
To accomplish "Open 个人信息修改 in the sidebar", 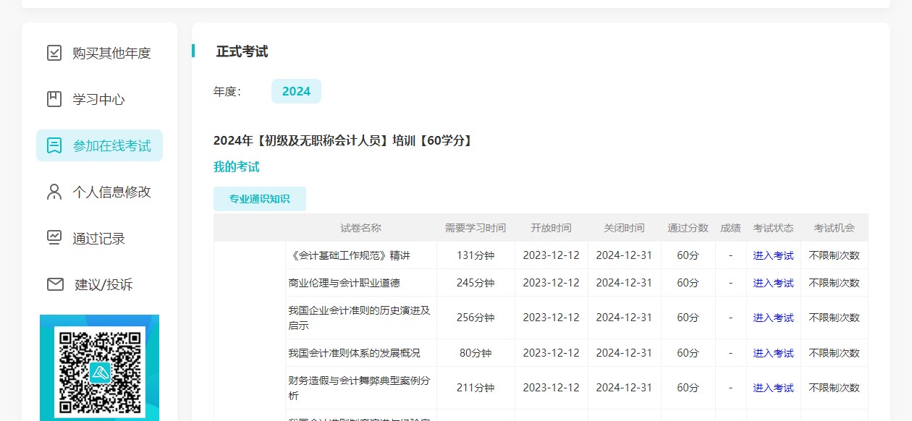I will [x=111, y=192].
